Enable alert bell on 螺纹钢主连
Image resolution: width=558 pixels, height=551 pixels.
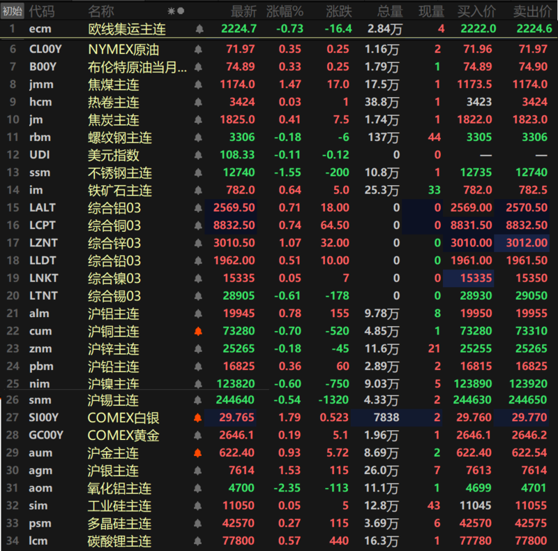(x=198, y=137)
